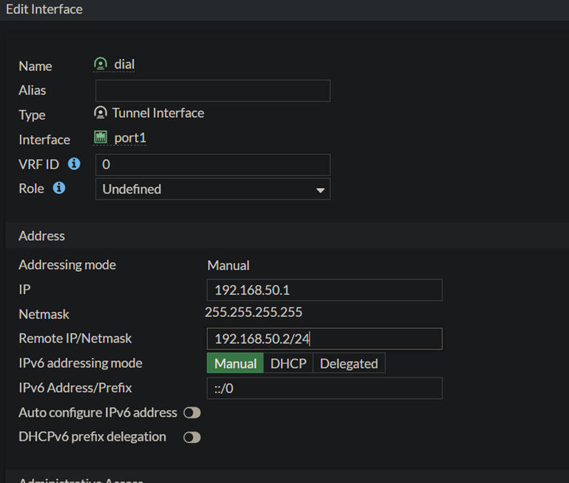Click the dial interface name link
This screenshot has height=483, width=569.
click(x=125, y=64)
